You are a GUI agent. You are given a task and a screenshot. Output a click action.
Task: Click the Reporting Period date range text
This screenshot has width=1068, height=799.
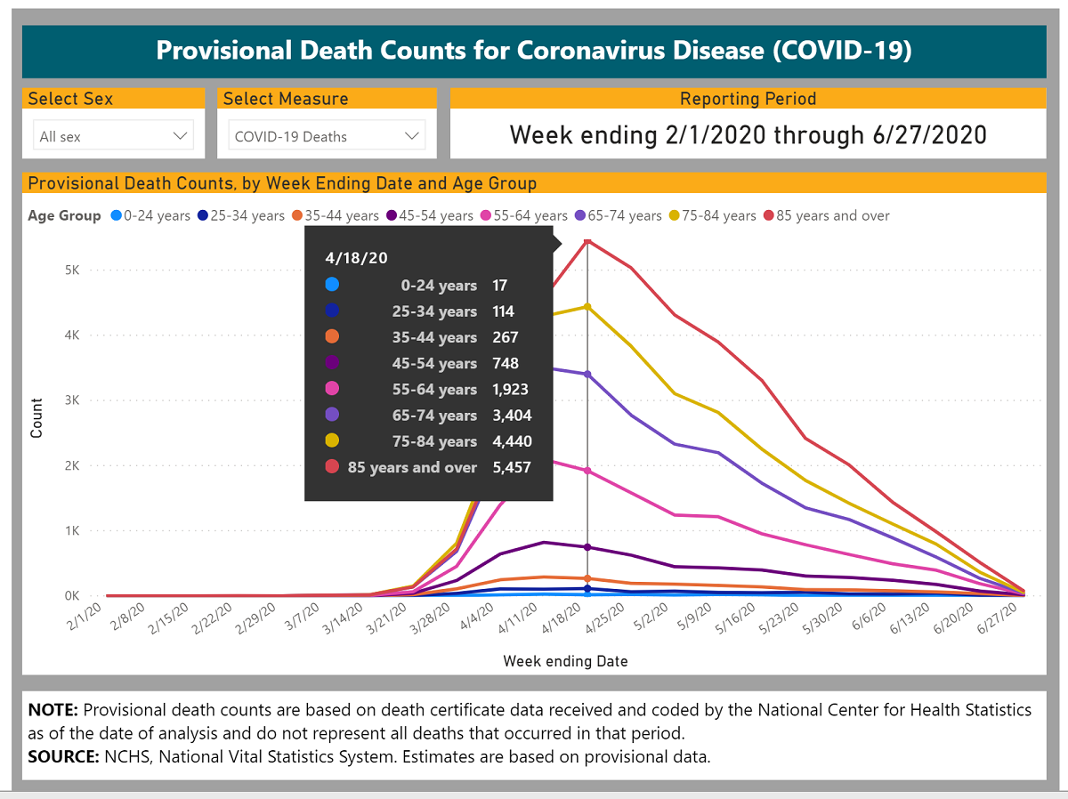coord(748,135)
